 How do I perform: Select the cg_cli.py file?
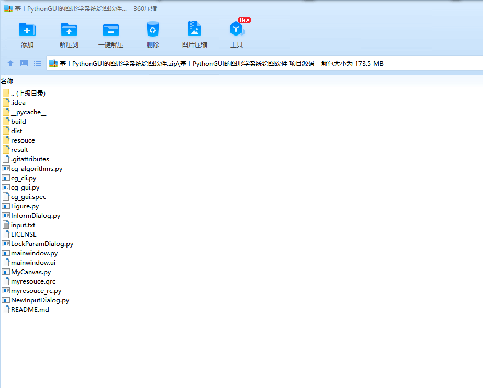19,178
